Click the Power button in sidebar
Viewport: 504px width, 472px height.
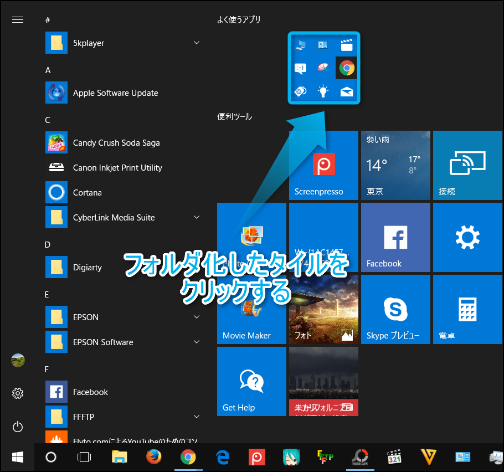(18, 427)
